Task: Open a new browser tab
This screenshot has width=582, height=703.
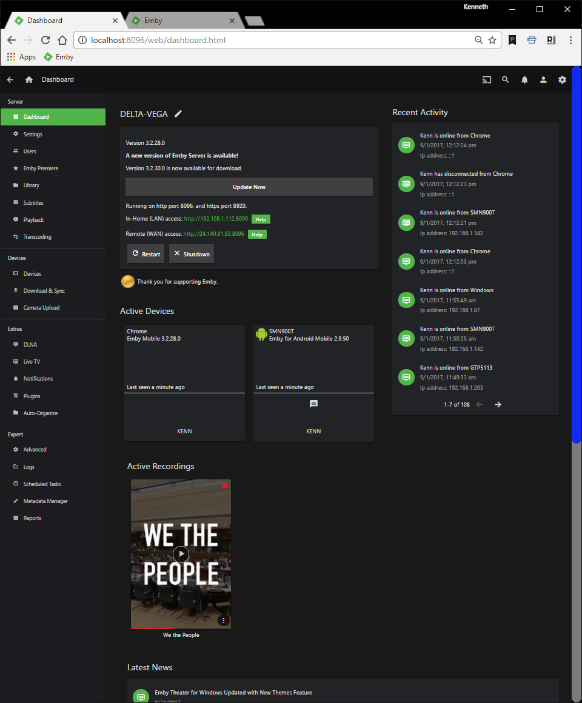Action: tap(255, 21)
